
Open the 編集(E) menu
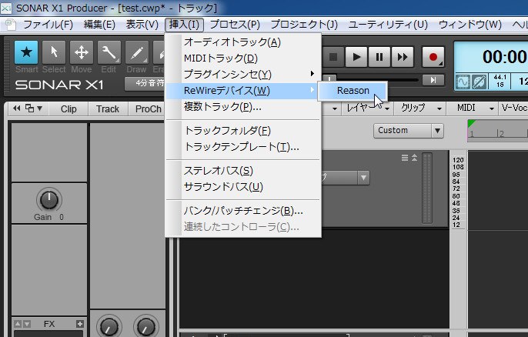tap(99, 25)
